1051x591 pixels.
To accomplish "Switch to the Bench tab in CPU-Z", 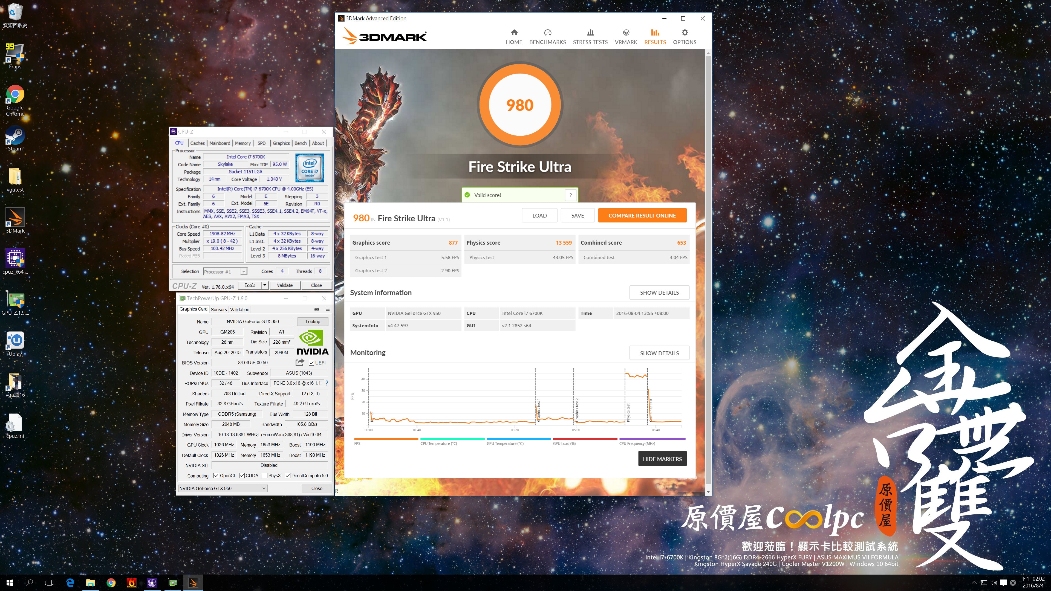I will 300,143.
